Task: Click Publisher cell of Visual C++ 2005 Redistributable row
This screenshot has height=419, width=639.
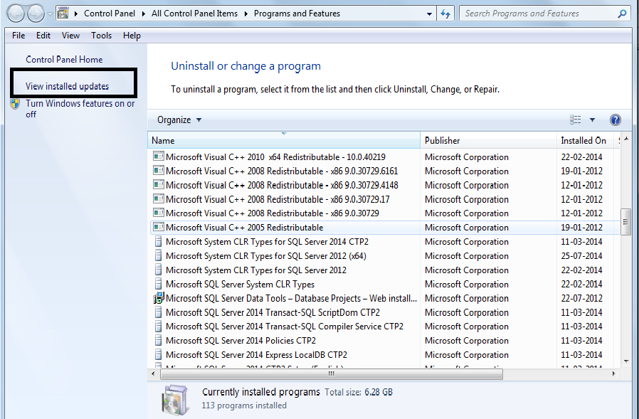Action: pos(467,228)
